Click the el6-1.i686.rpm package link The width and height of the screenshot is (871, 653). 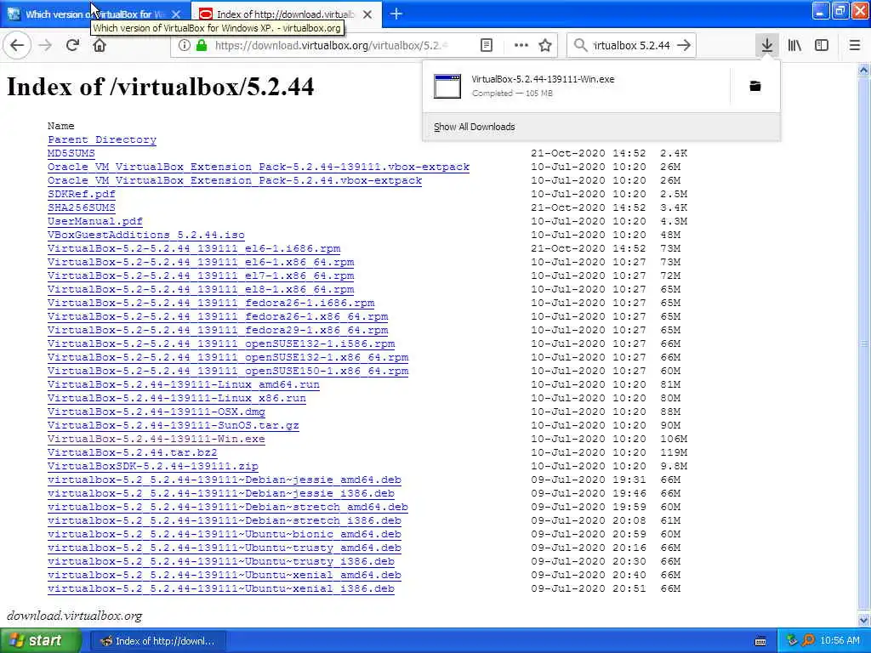point(194,249)
